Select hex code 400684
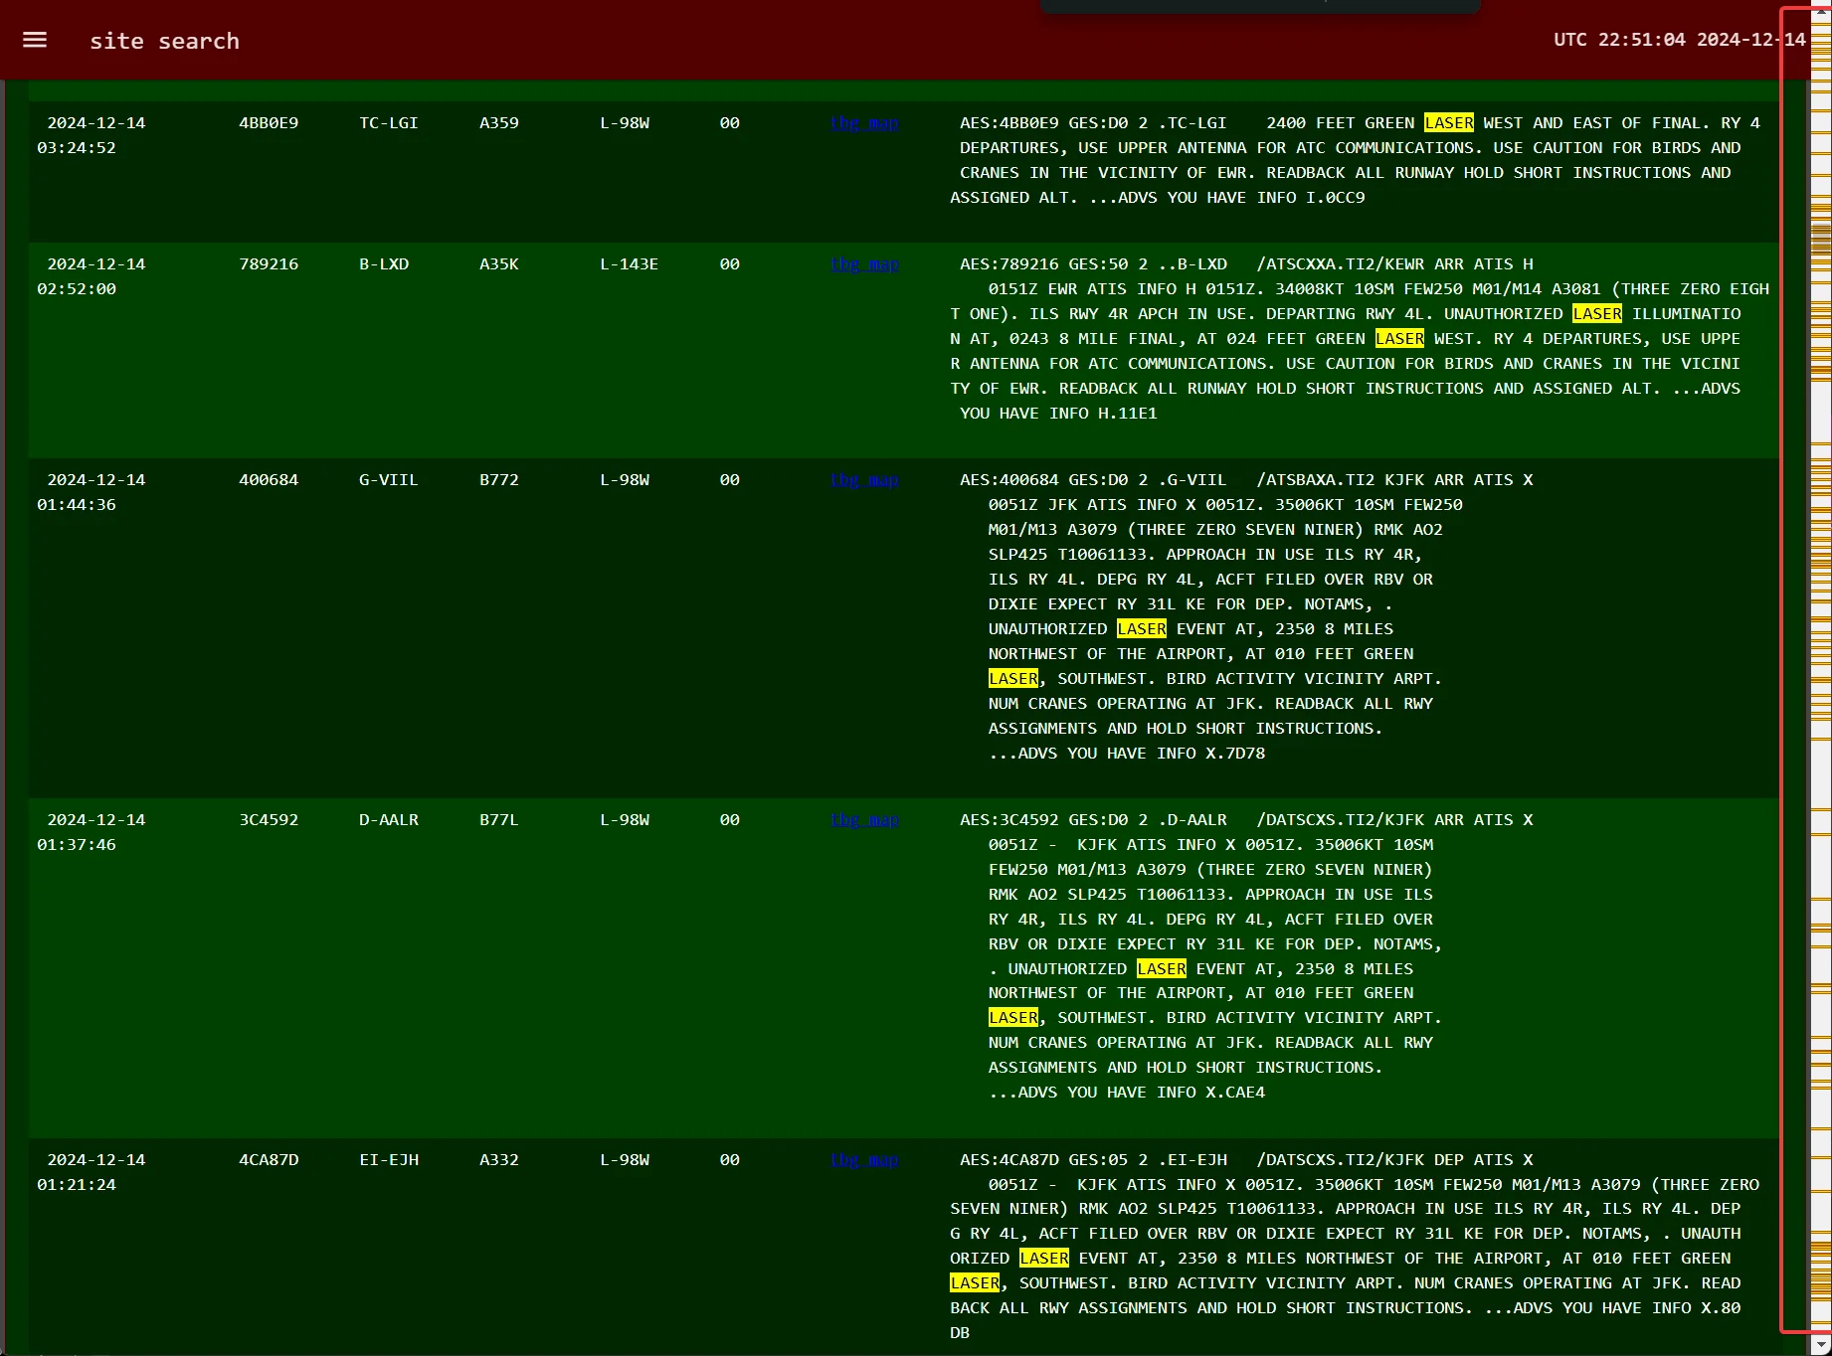1832x1356 pixels. click(269, 480)
